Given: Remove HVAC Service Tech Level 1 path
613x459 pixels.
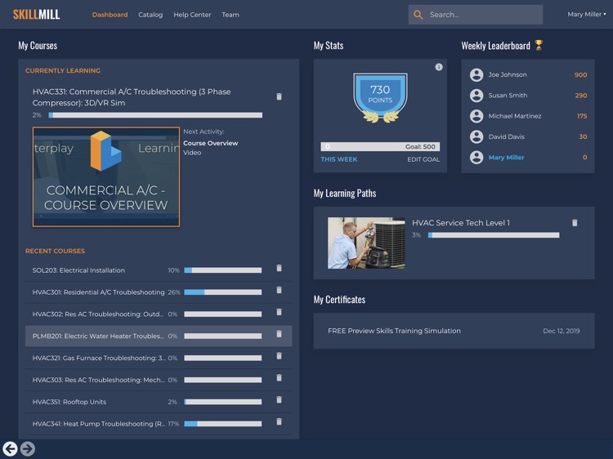Looking at the screenshot, I should (x=575, y=223).
